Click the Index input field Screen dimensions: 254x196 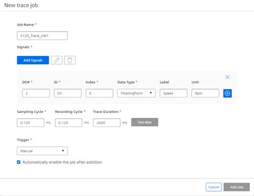tap(99, 93)
